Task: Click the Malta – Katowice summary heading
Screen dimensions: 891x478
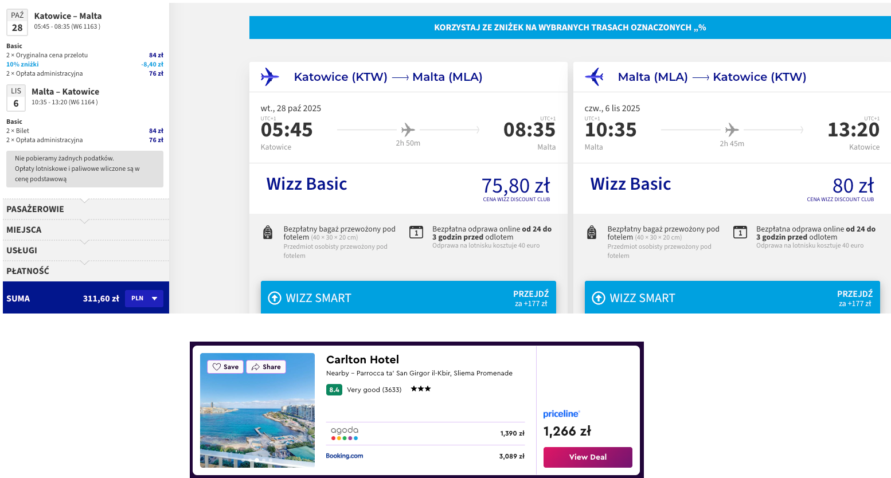Action: tap(65, 92)
